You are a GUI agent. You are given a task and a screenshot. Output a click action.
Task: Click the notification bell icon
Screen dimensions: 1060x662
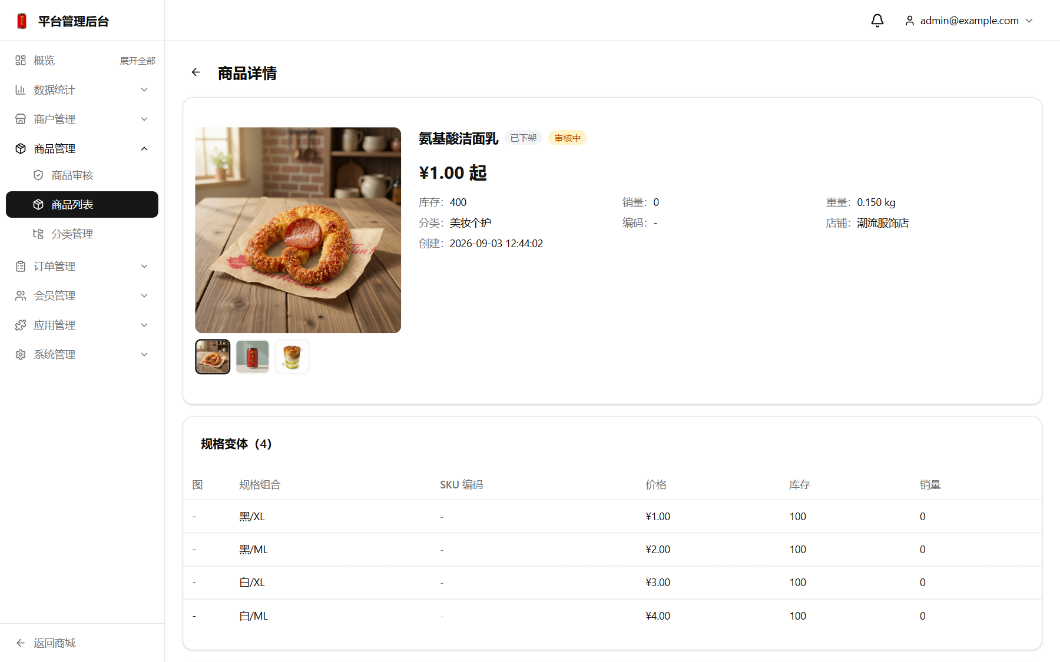tap(877, 21)
